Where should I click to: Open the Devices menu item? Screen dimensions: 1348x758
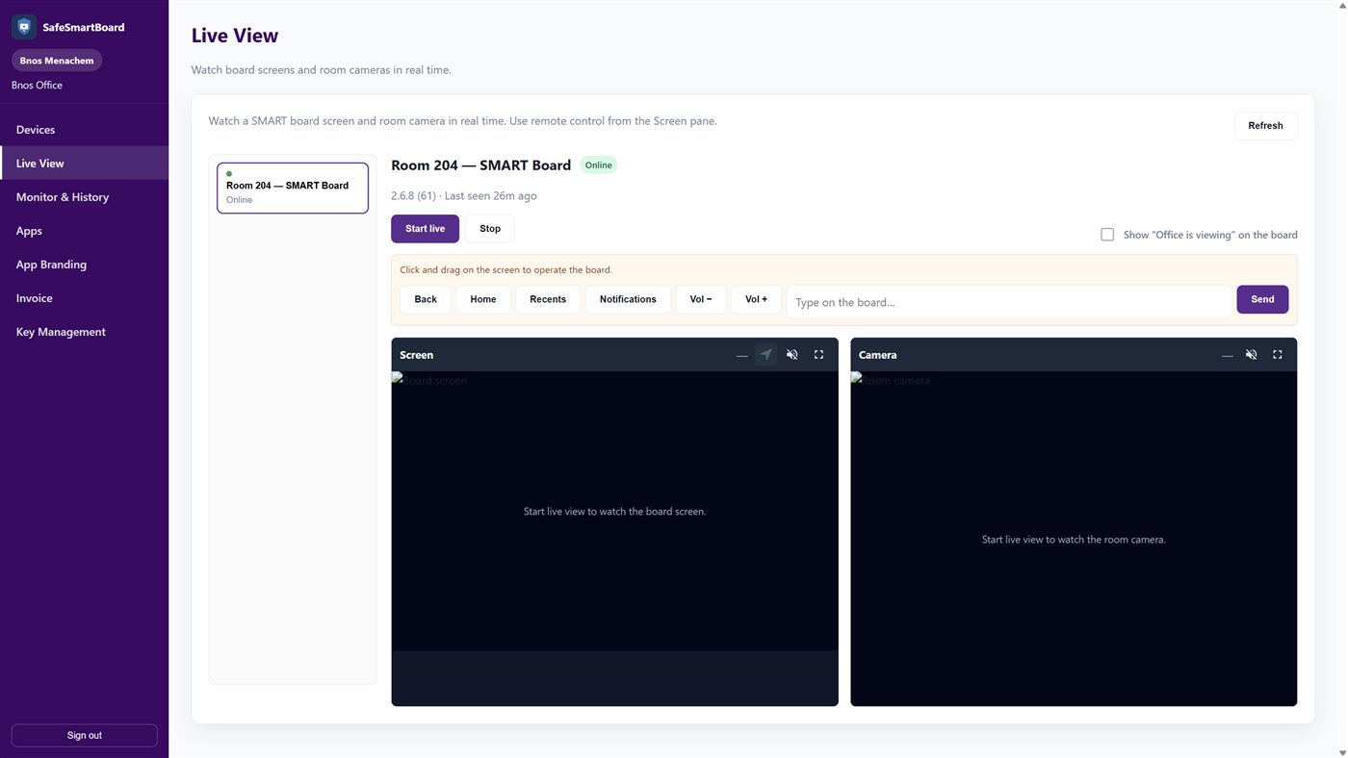tap(85, 129)
